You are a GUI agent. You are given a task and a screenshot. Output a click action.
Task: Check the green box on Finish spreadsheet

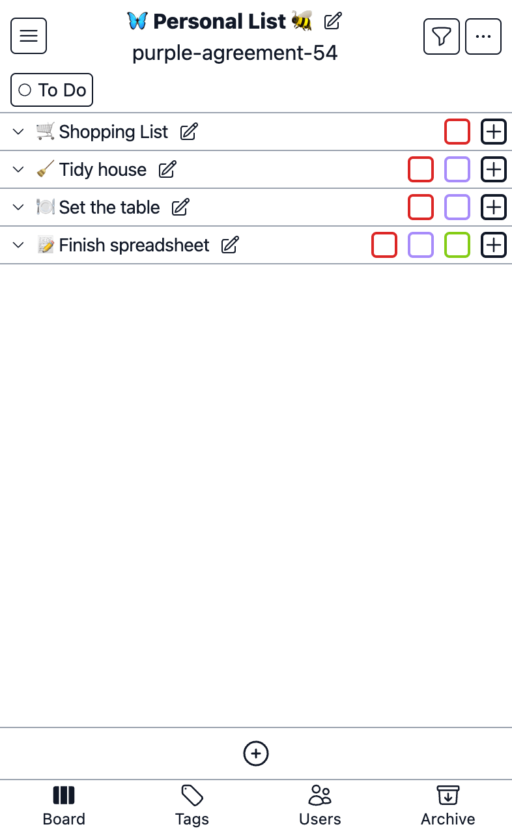(457, 246)
